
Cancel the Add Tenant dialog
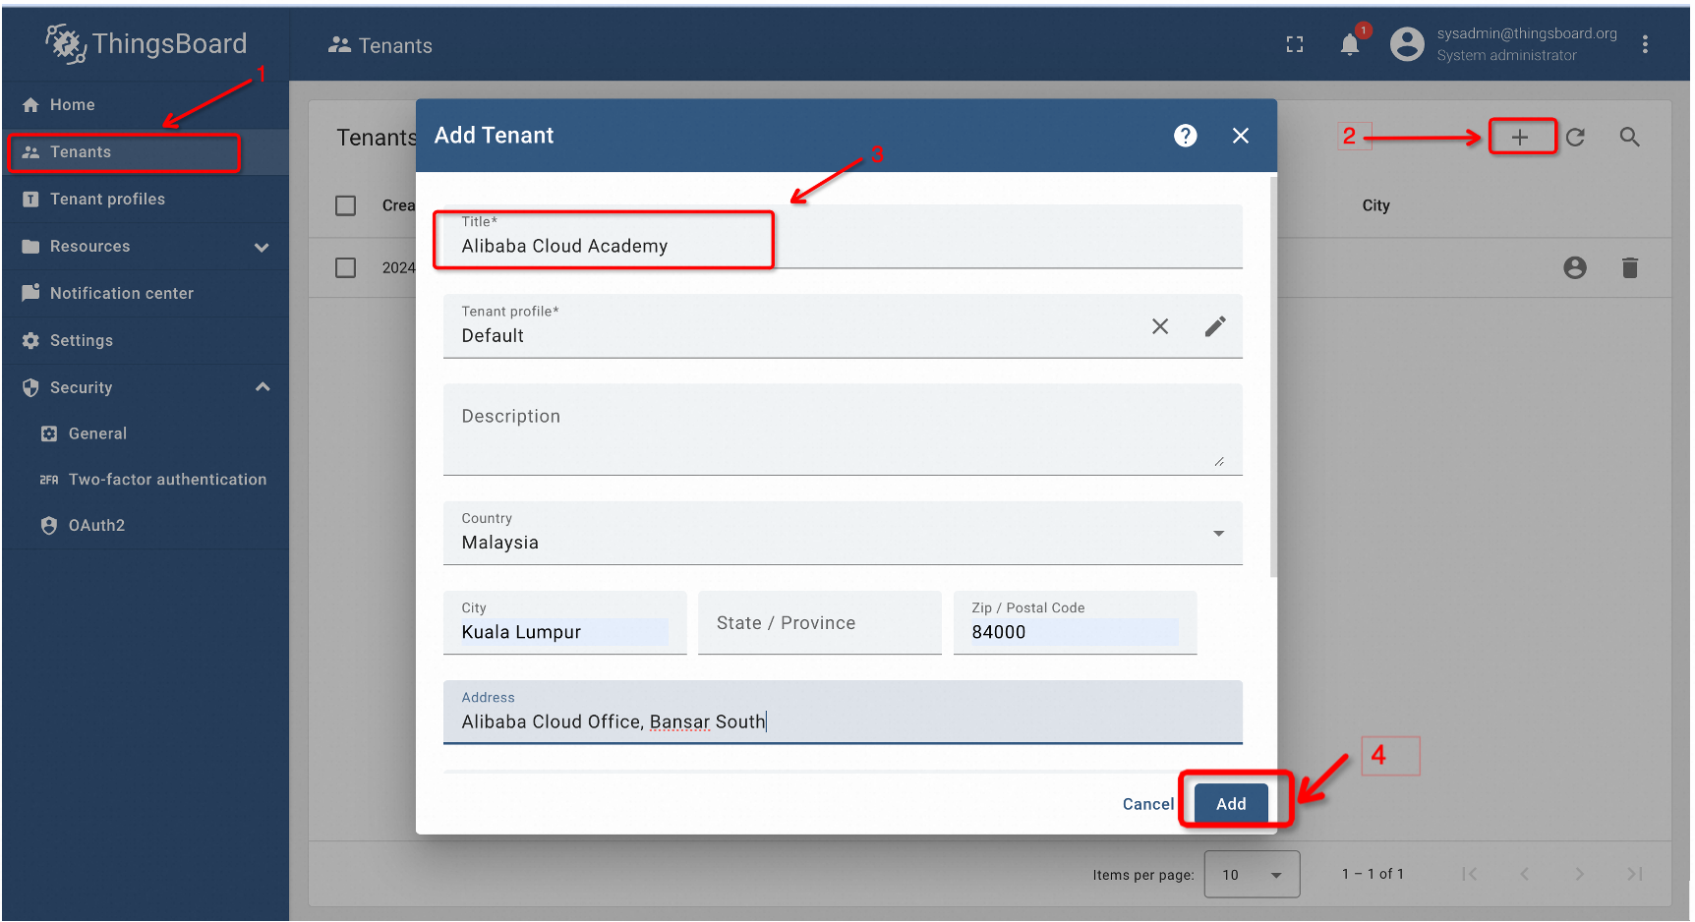point(1148,804)
